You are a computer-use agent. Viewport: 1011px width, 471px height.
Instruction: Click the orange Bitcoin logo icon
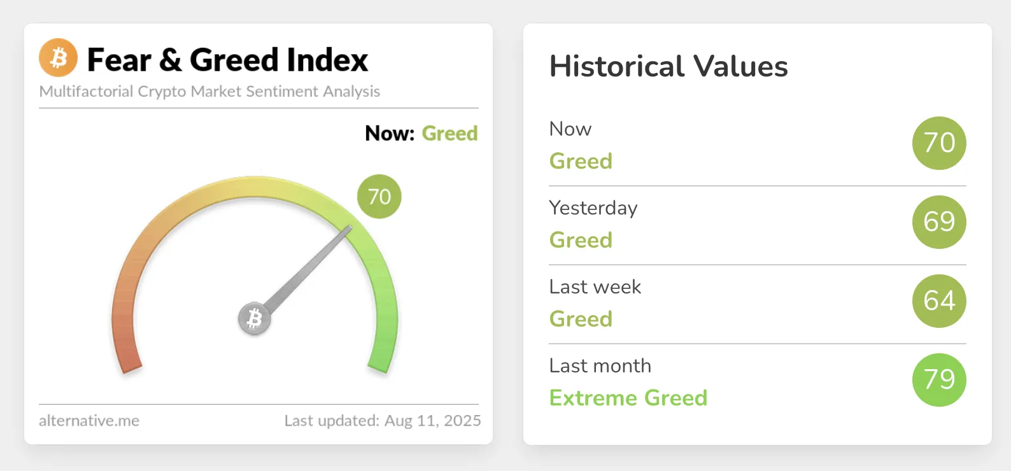tap(58, 58)
